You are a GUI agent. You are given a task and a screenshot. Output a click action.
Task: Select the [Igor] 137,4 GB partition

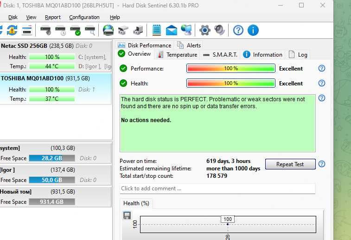coord(56,175)
